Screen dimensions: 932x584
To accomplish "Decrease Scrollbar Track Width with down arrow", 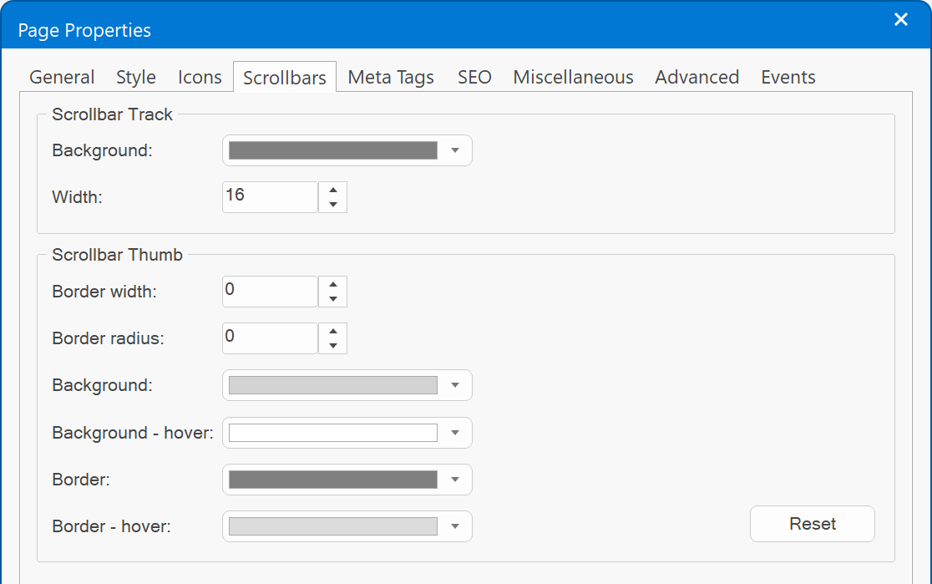I will pos(333,205).
